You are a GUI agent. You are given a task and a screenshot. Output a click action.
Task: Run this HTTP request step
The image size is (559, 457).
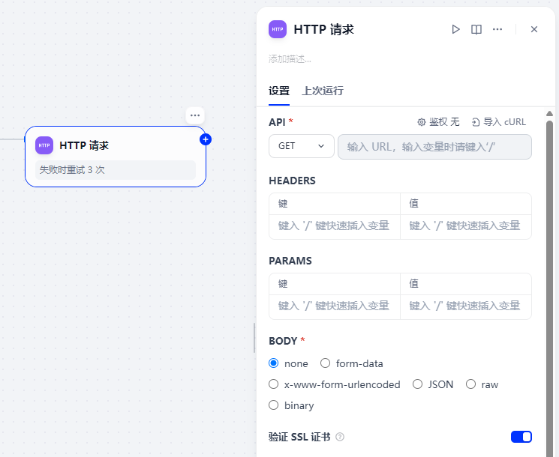(x=455, y=29)
